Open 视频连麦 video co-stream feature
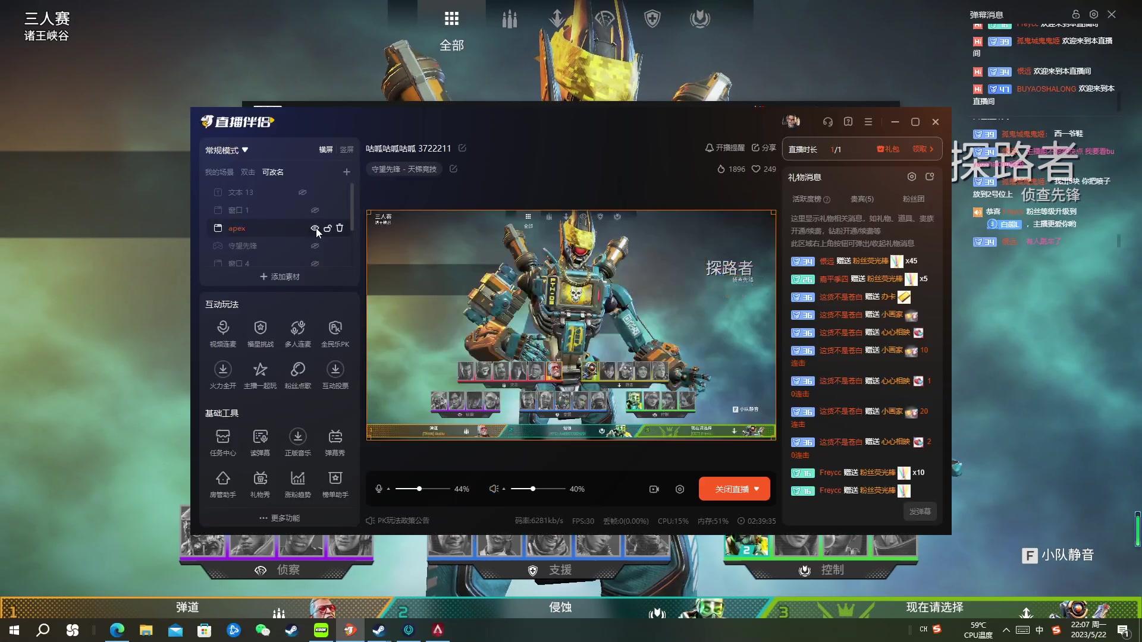The image size is (1142, 642). pyautogui.click(x=222, y=333)
